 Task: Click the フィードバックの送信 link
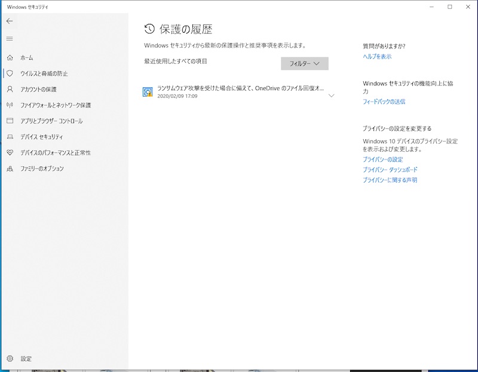(384, 102)
